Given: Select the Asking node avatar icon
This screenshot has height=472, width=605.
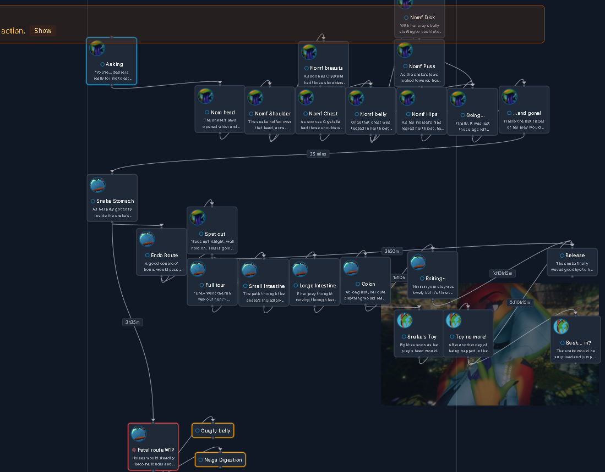Looking at the screenshot, I should click(97, 48).
